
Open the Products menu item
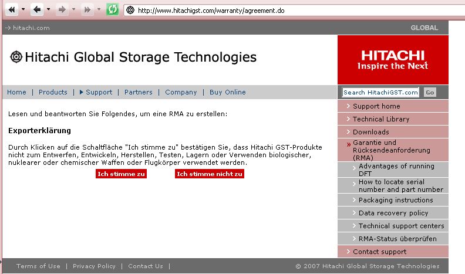point(53,92)
